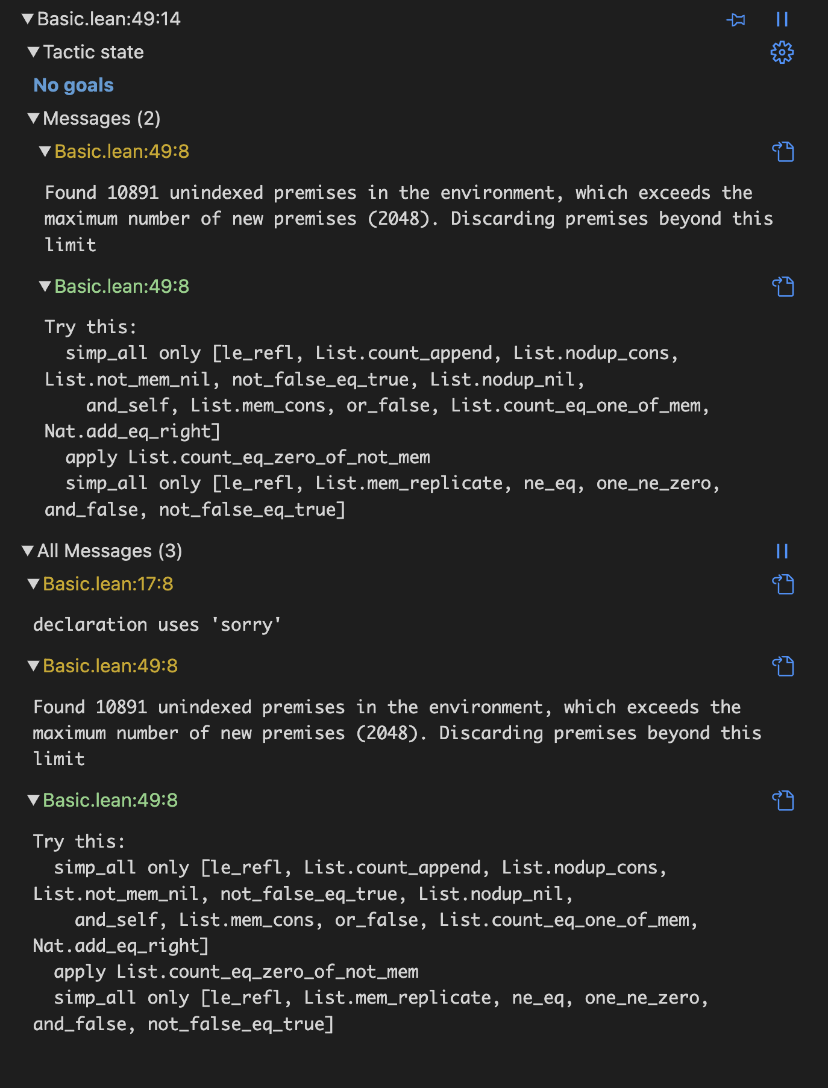Open the yellow Basic.lean:49:8 link under Messages (2)
828x1088 pixels.
point(122,152)
